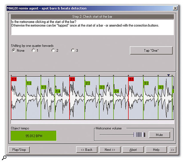Open Help for beat detection
Screen dimensions: 185x162
click(x=156, y=149)
